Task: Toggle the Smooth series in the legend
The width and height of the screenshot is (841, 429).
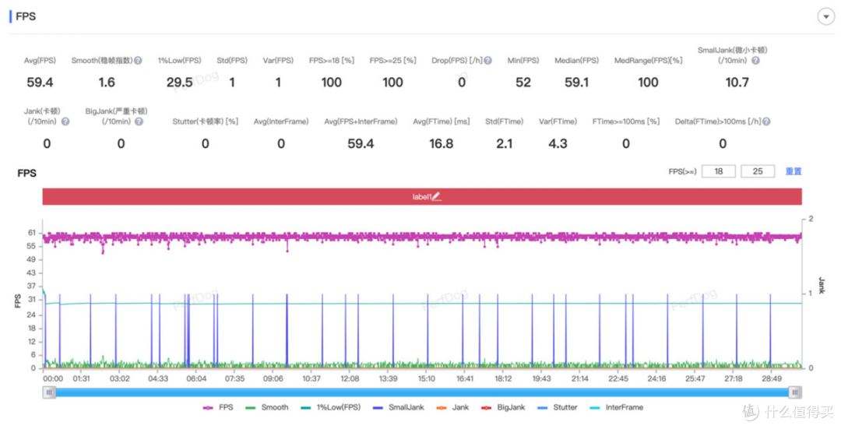Action: [266, 407]
